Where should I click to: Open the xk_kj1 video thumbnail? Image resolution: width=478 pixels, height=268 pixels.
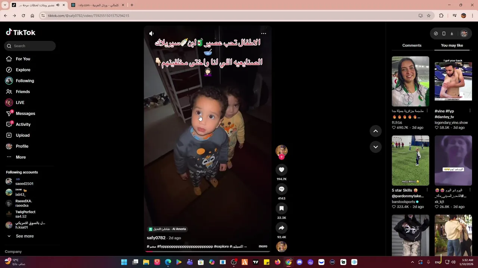[453, 160]
